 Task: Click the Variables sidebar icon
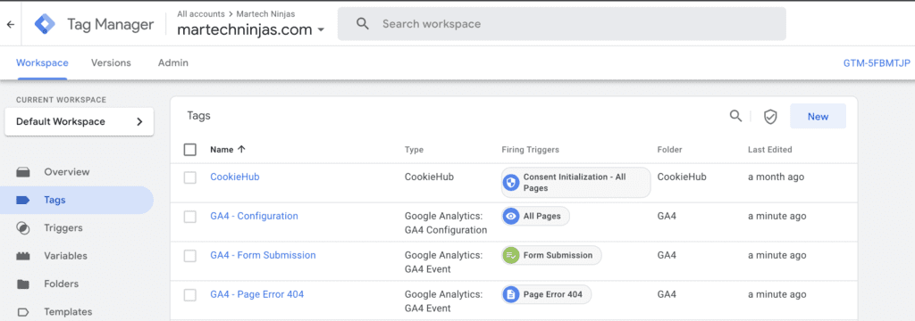22,256
